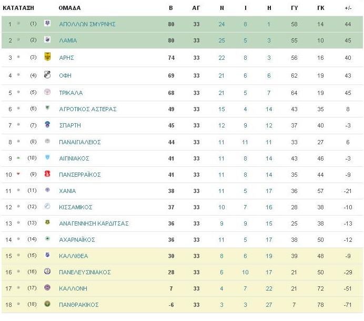Click the ΣΠΑΡΤΗ team crest icon
The height and width of the screenshot is (321, 364).
click(x=47, y=124)
